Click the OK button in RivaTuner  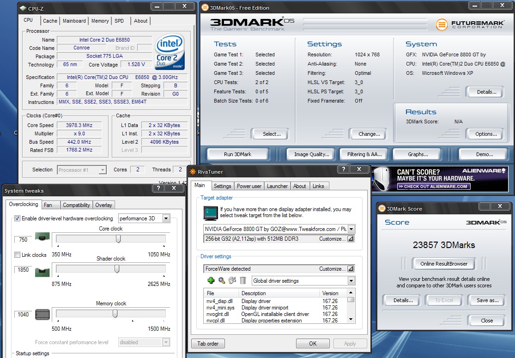coord(313,344)
